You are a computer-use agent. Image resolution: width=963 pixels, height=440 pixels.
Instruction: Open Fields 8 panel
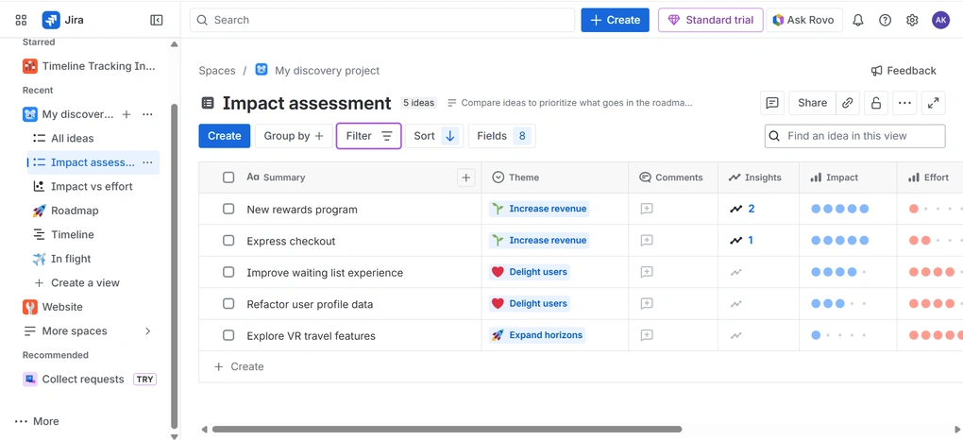tap(501, 136)
